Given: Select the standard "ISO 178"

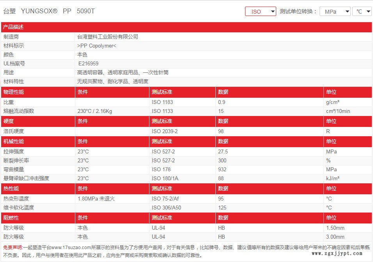Looking at the screenshot, I should point(161,169).
